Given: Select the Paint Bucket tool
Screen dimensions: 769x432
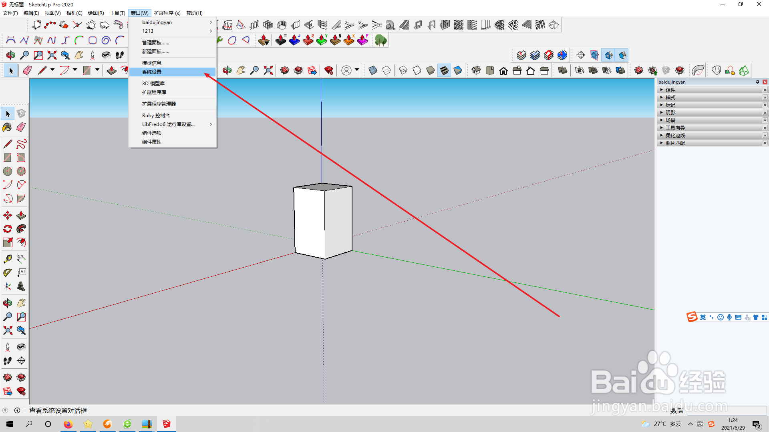Looking at the screenshot, I should 7,127.
